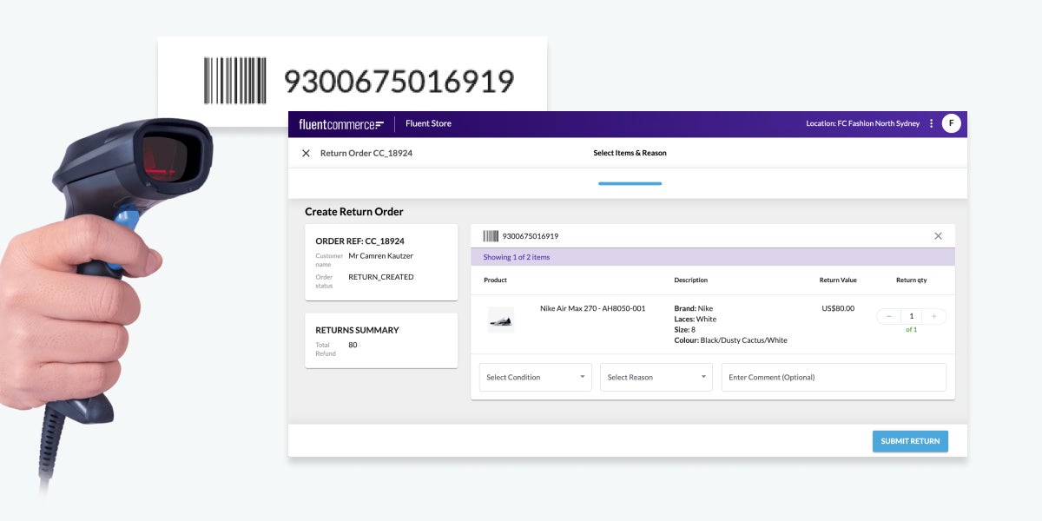The height and width of the screenshot is (521, 1042).
Task: Select the Select Items & Reason step
Action: tap(630, 153)
